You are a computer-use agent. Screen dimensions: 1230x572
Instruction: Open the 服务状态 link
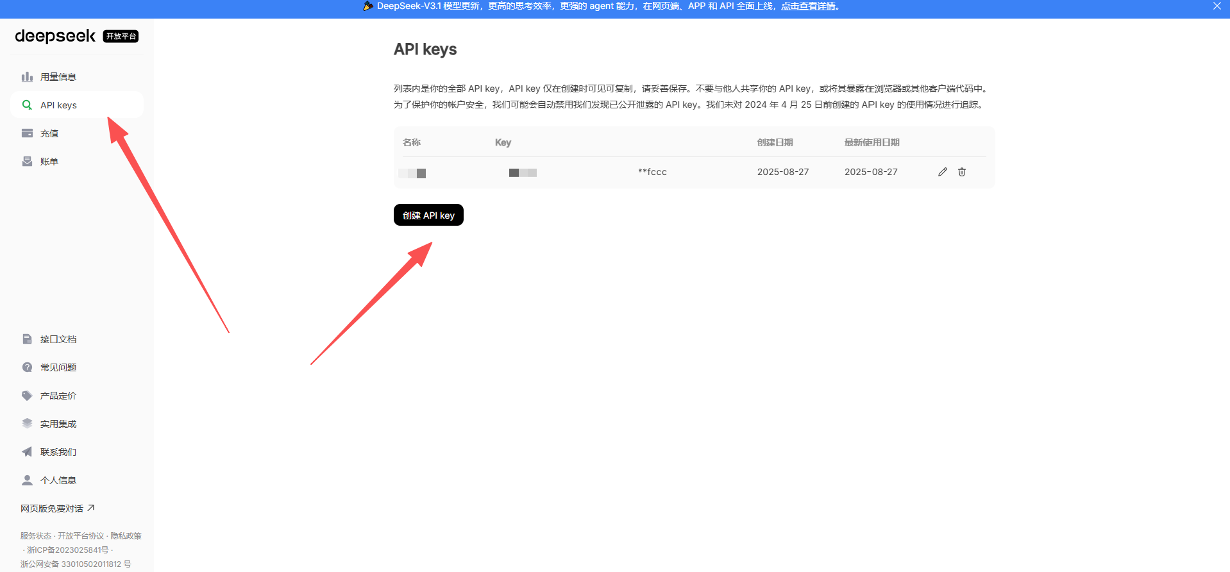tap(36, 536)
